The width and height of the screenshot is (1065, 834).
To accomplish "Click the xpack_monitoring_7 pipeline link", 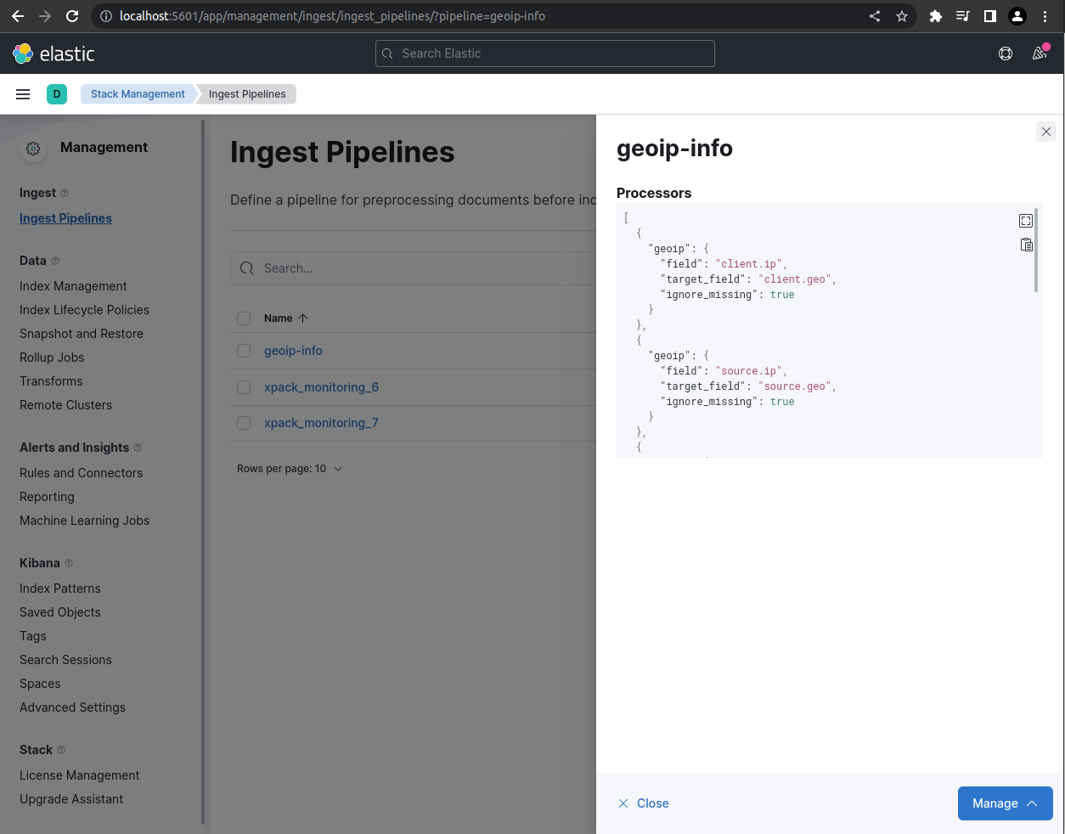I will pos(321,423).
